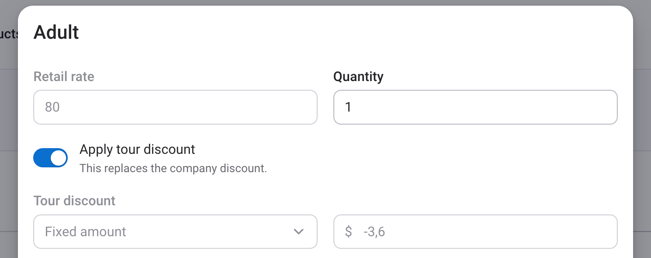The height and width of the screenshot is (258, 651).
Task: Click the "Tour discount" section label
Action: click(74, 201)
